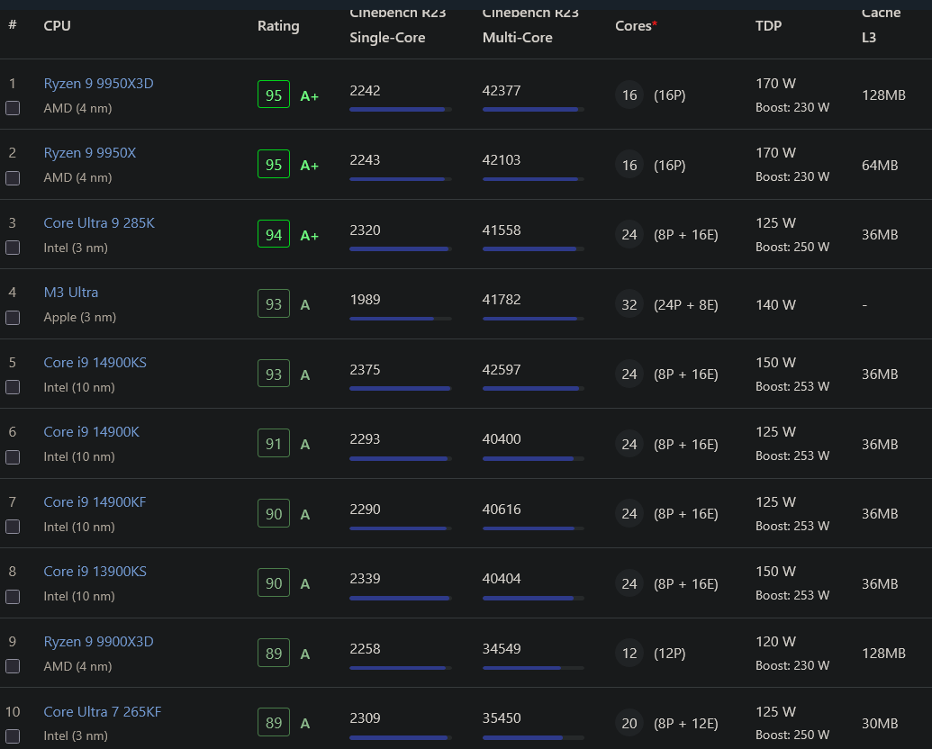Screen dimensions: 932x749
Task: Click the 64MB L3 cache value
Action: (x=880, y=166)
